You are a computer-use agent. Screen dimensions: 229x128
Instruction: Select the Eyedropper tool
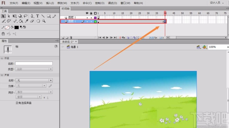click(x=27, y=21)
